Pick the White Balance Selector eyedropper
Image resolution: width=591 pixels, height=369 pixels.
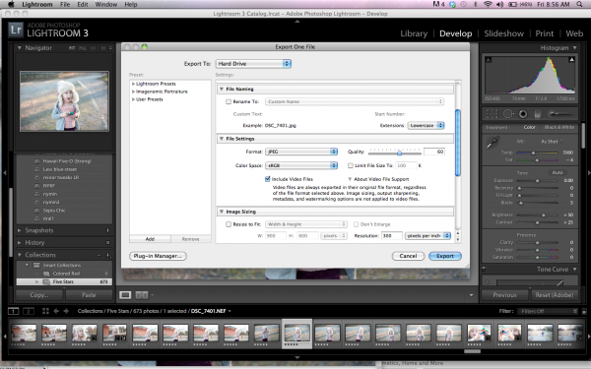coord(492,144)
